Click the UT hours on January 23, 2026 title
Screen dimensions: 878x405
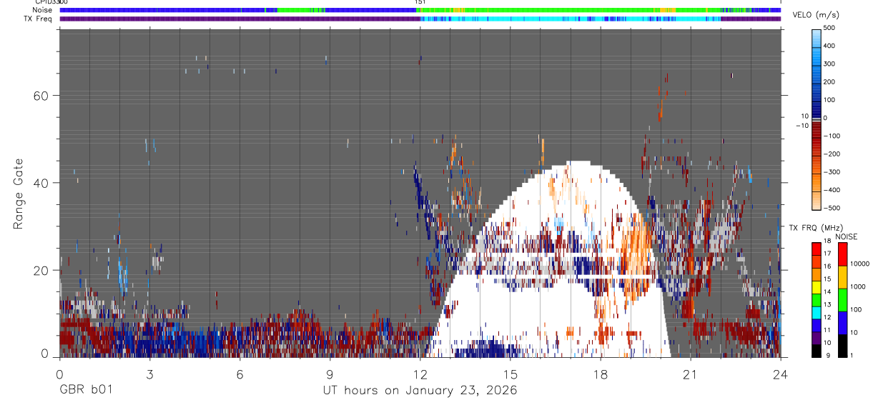point(420,391)
